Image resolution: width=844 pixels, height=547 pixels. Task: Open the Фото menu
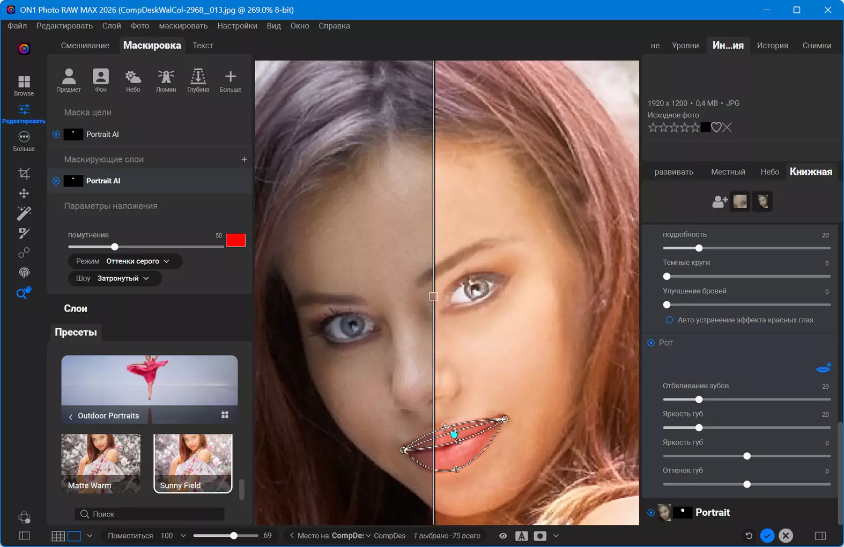point(140,26)
